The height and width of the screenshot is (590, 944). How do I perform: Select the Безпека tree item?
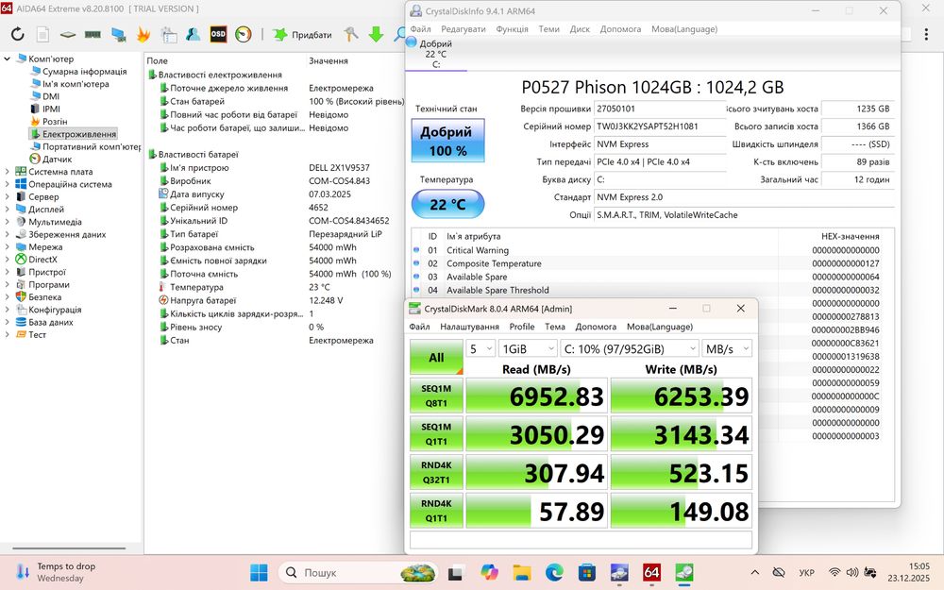[x=45, y=296]
